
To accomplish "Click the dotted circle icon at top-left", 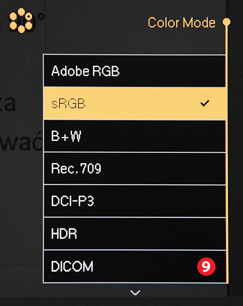I will [x=21, y=20].
